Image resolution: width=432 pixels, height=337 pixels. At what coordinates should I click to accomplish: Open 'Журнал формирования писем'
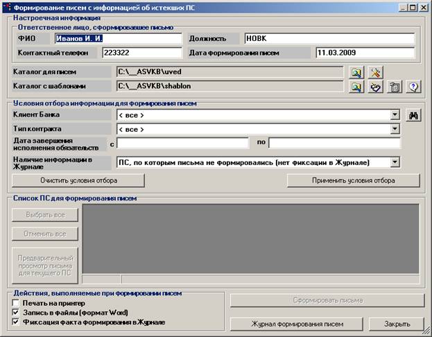point(297,324)
